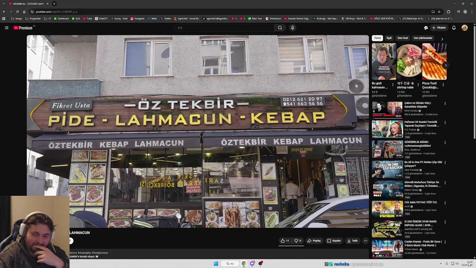This screenshot has height=268, width=476.
Task: Focus the YouTube Ara search field
Action: coord(225,28)
